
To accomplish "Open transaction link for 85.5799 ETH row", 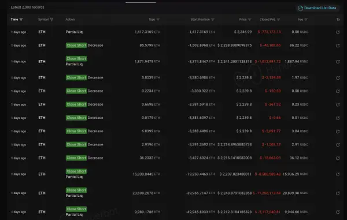I will pyautogui.click(x=338, y=46).
